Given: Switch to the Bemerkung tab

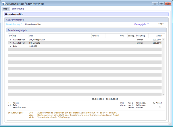Looking at the screenshot, I should (18, 9).
